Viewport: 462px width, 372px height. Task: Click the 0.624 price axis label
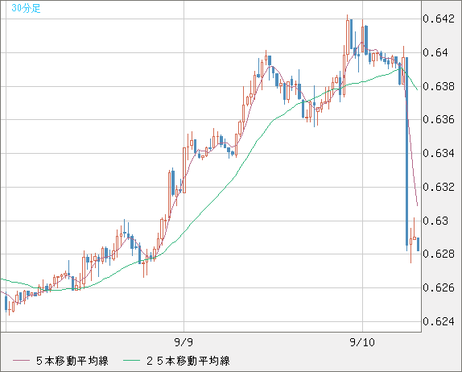(x=439, y=321)
